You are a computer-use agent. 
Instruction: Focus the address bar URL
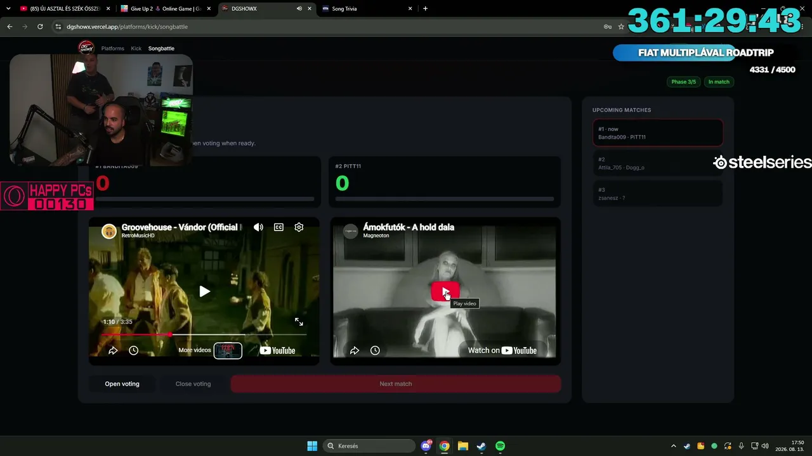point(127,27)
